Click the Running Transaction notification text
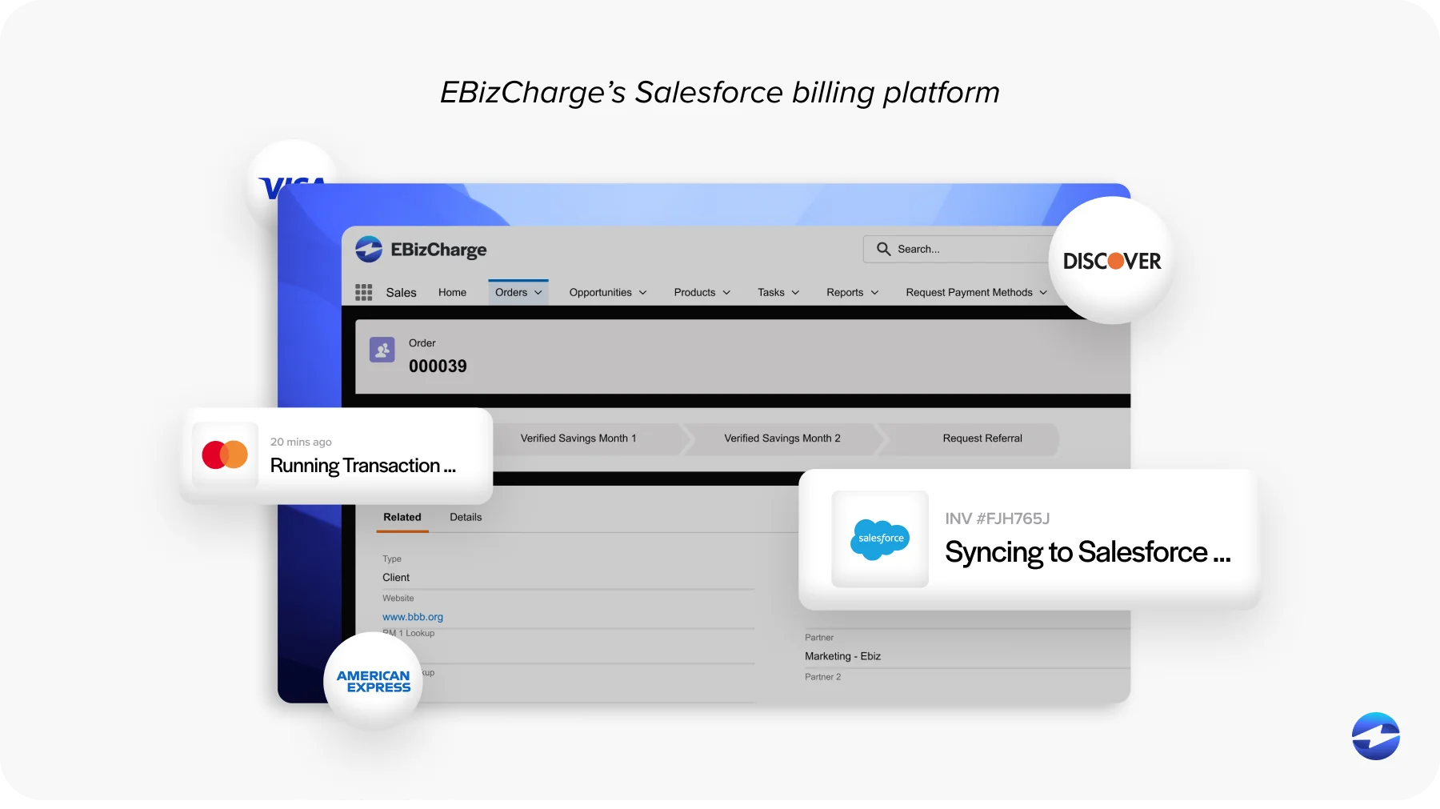Image resolution: width=1440 pixels, height=809 pixels. pos(363,466)
